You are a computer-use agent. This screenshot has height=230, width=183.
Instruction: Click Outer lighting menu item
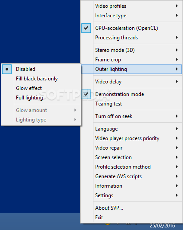pyautogui.click(x=131, y=69)
